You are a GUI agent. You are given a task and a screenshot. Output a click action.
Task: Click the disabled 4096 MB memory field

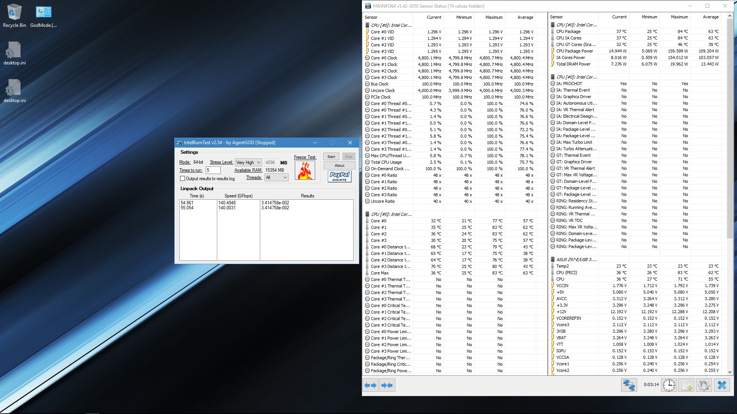point(271,163)
